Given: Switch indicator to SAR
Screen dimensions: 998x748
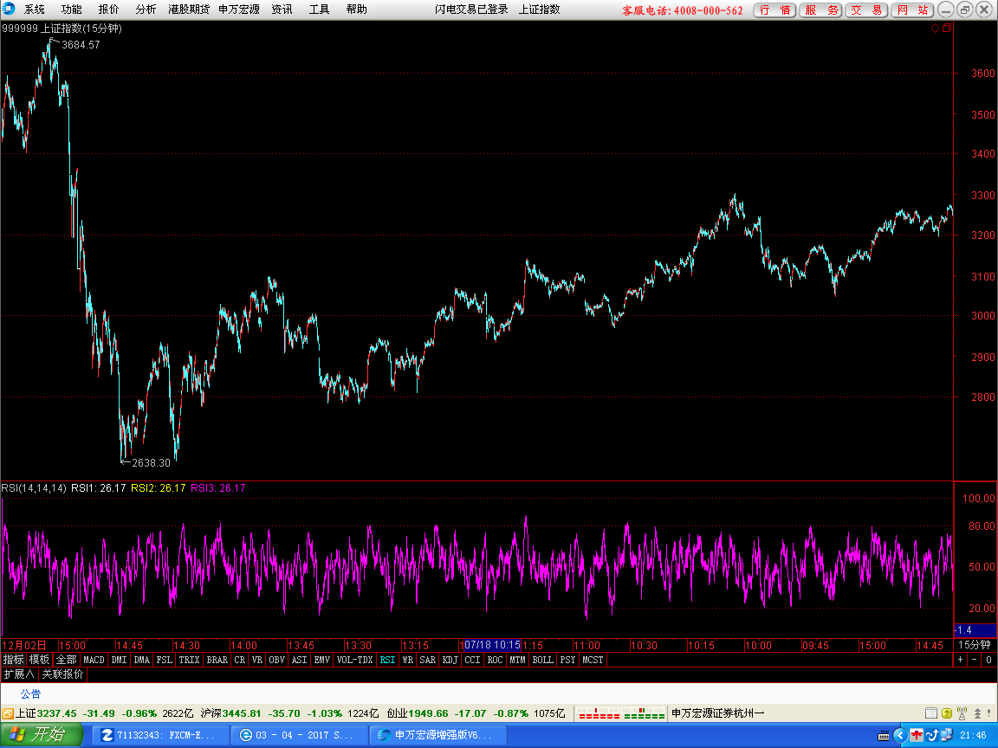Looking at the screenshot, I should coord(428,660).
